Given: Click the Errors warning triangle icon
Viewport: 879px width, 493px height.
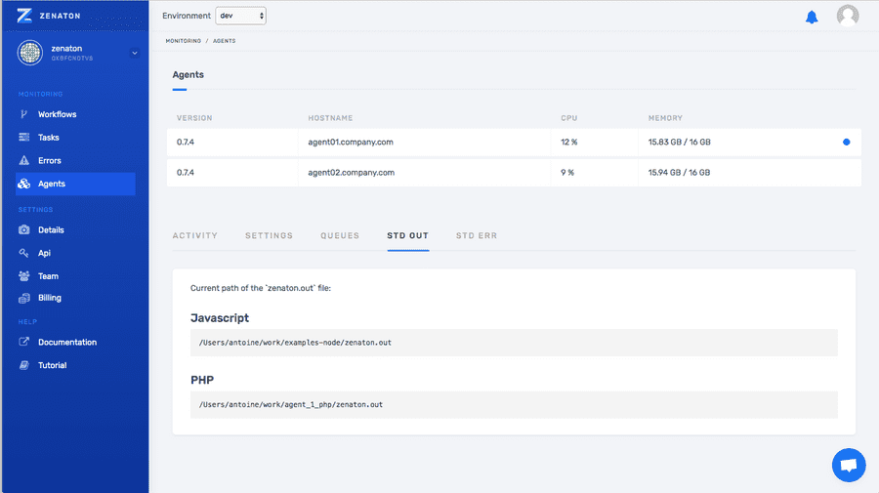Looking at the screenshot, I should [x=23, y=160].
